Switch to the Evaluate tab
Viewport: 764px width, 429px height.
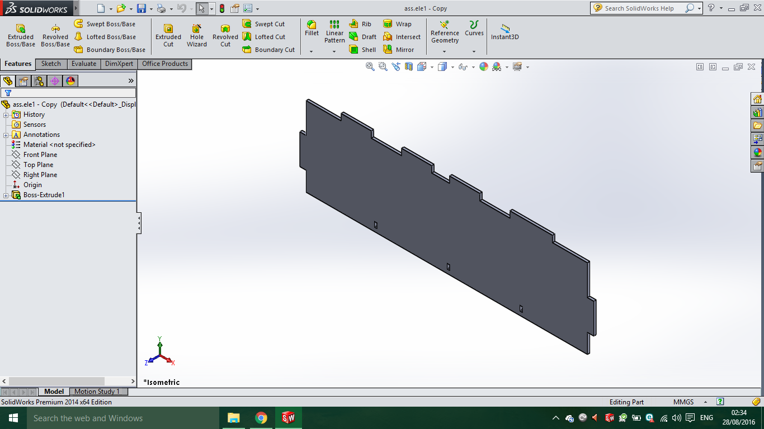click(84, 64)
